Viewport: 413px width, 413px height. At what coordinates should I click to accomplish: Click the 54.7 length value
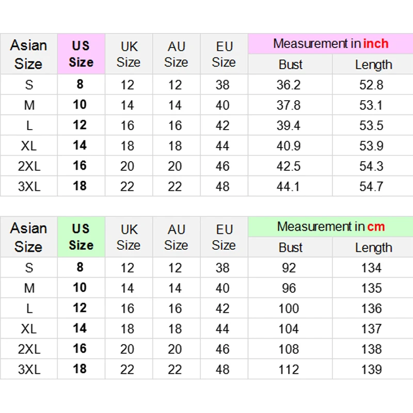[x=372, y=186]
